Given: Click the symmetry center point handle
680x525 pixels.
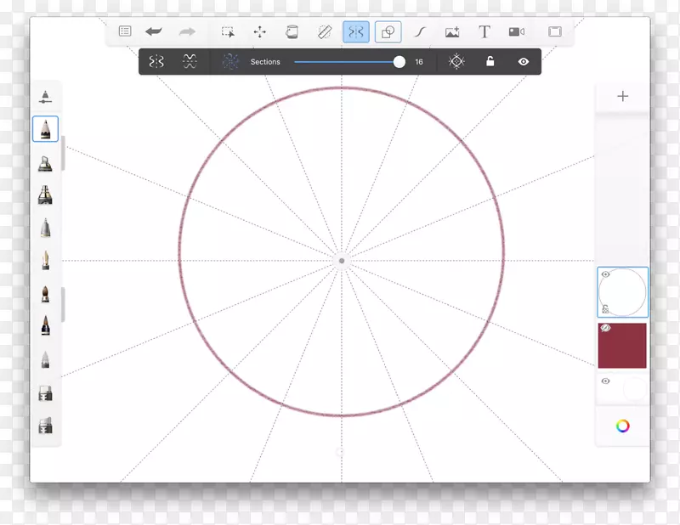Looking at the screenshot, I should (x=342, y=261).
